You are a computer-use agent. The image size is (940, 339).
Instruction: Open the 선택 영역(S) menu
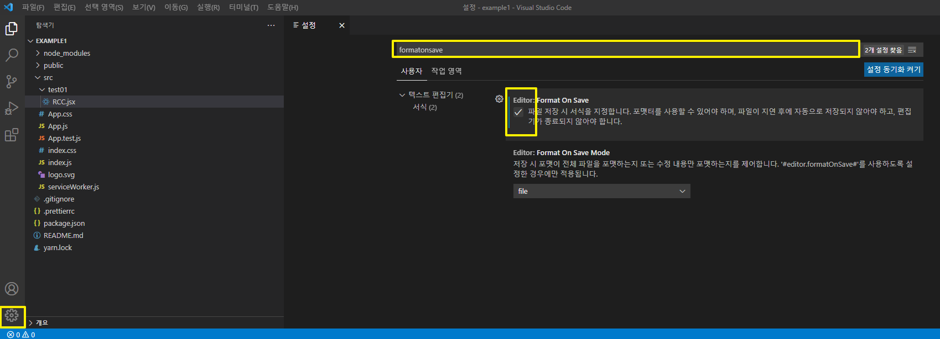[x=104, y=7]
